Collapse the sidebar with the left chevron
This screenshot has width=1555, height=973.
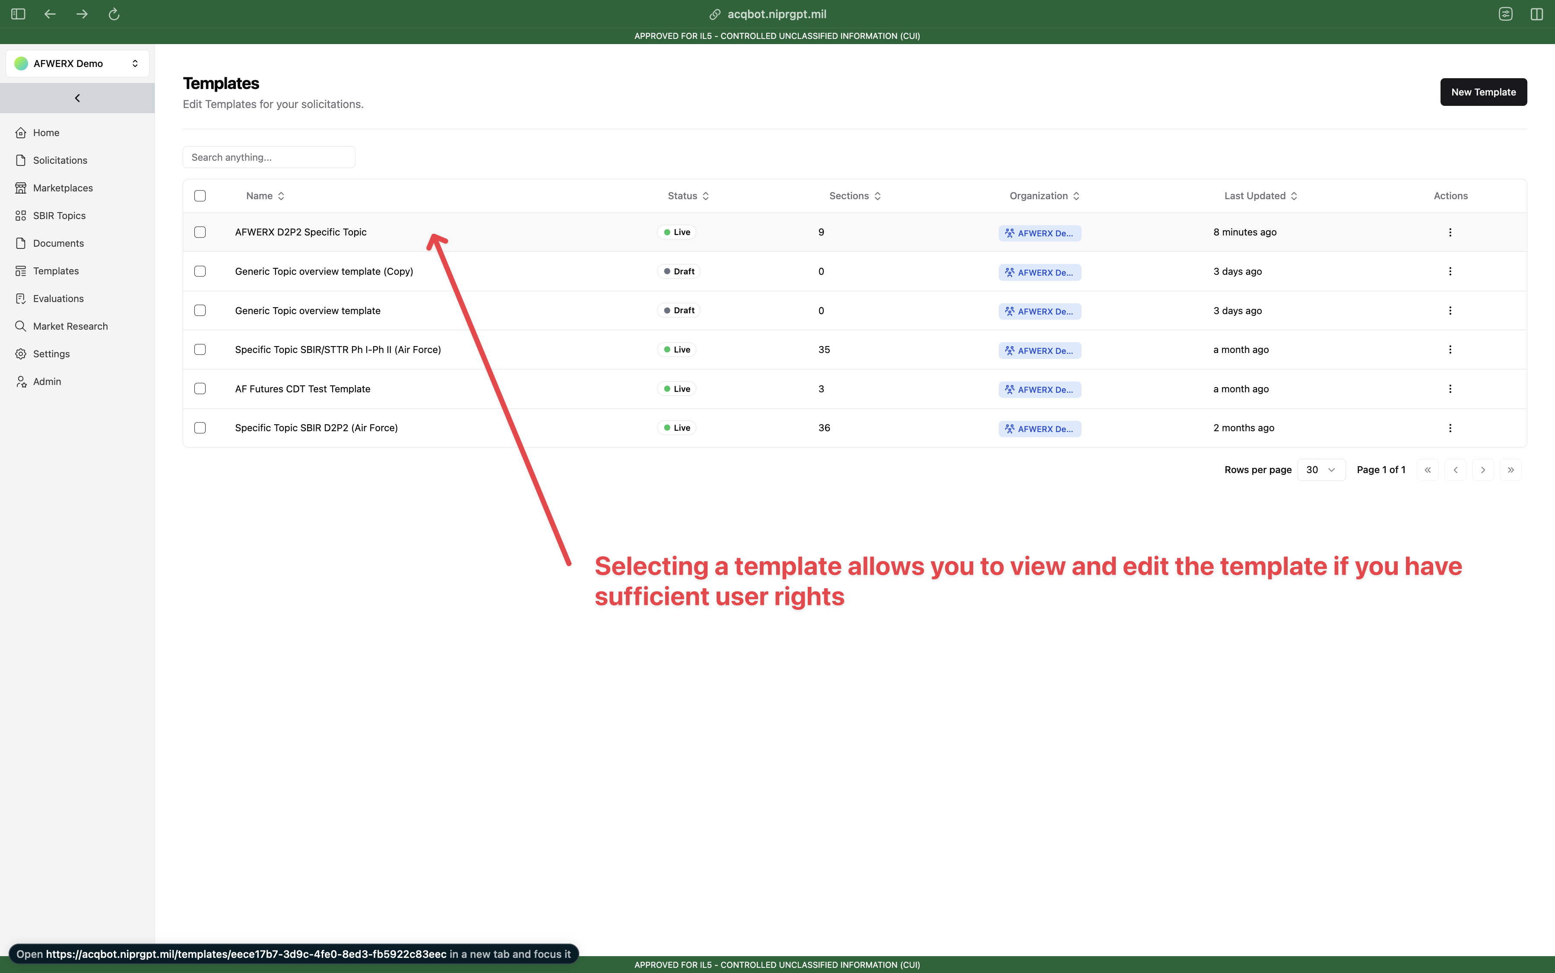tap(77, 98)
